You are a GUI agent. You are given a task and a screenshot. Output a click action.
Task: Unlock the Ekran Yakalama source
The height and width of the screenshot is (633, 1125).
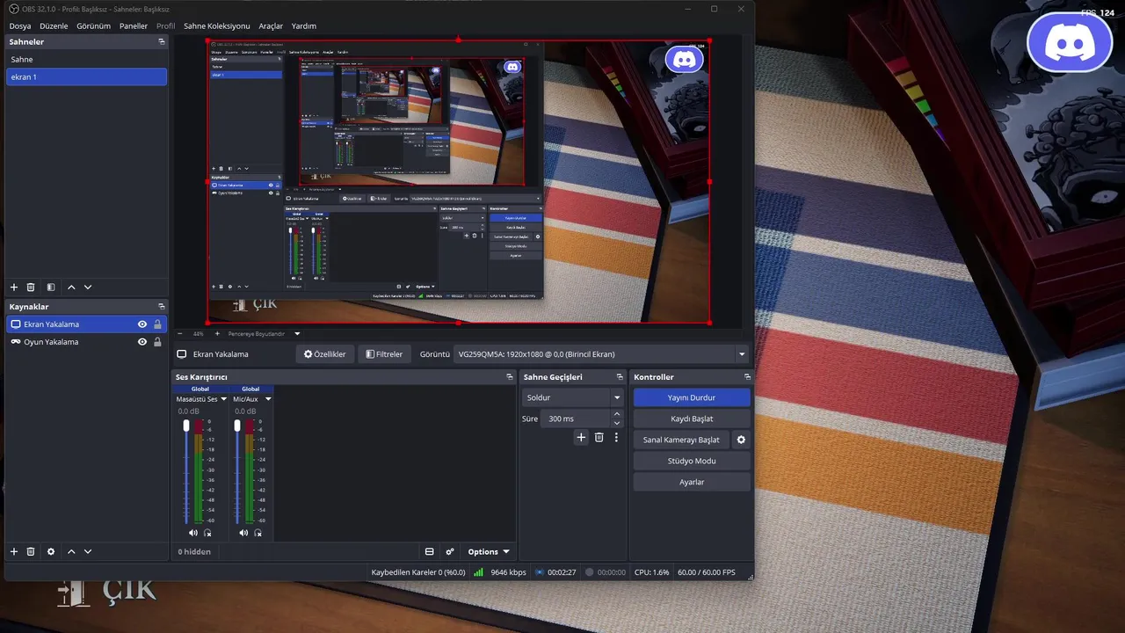pos(157,324)
